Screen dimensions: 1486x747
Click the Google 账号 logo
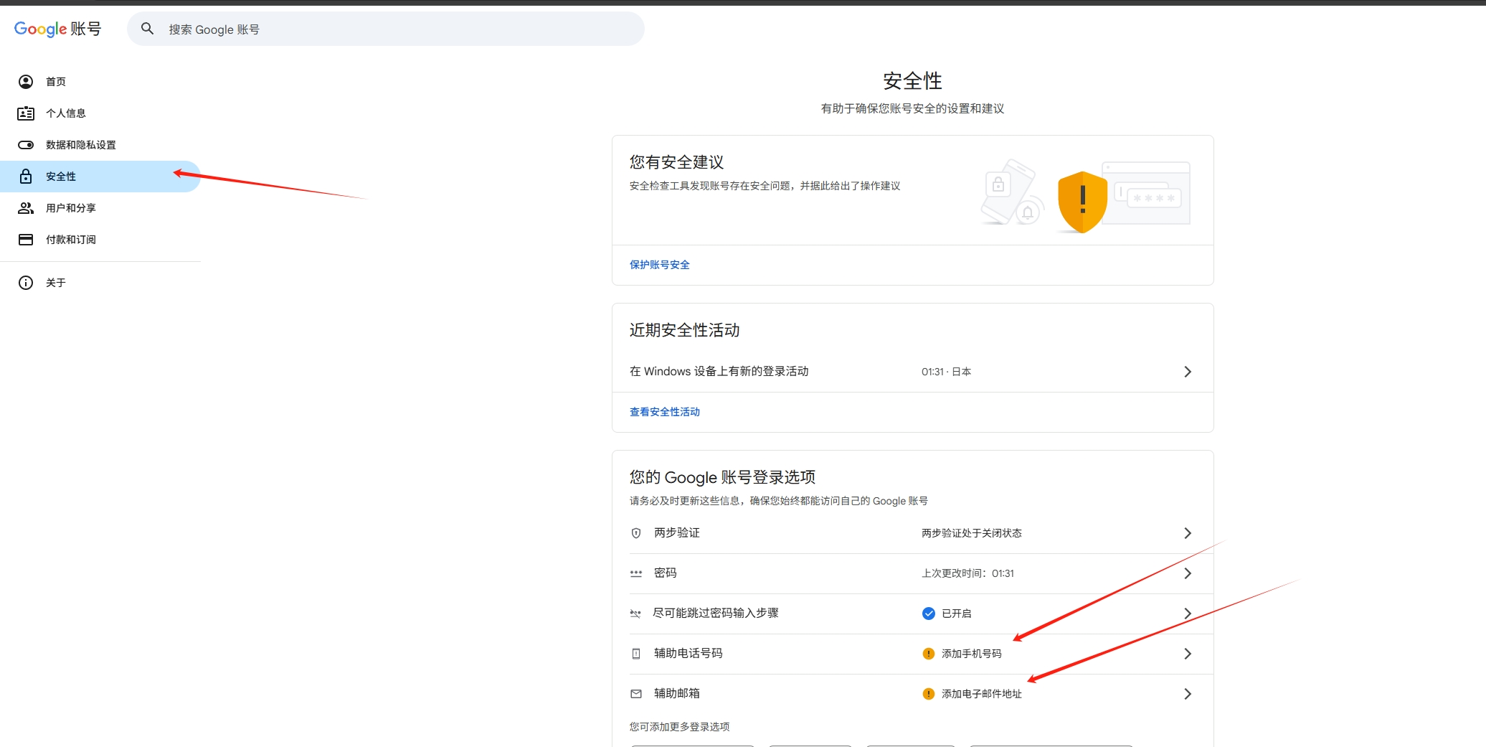(x=57, y=29)
